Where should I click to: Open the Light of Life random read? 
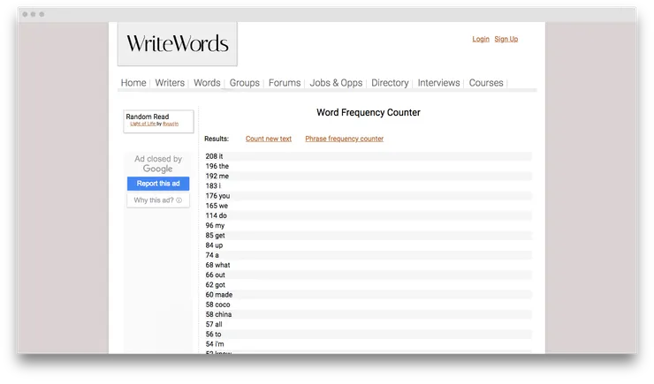[x=142, y=124]
